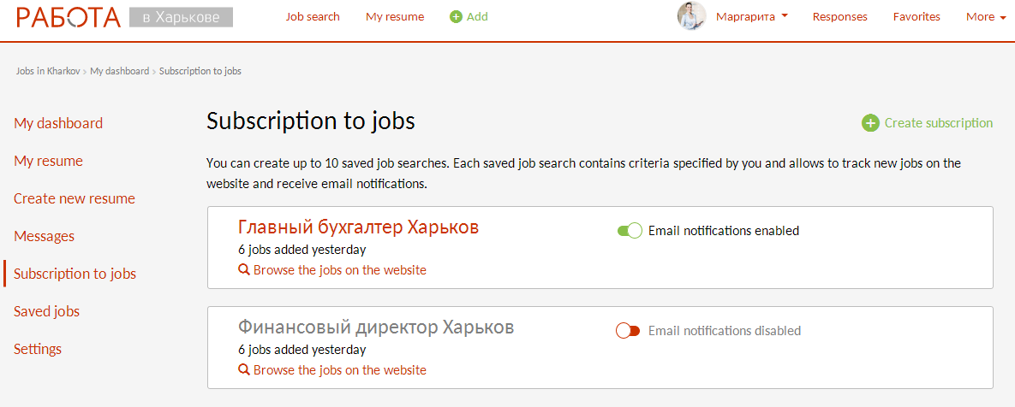Click the РАБОТА site logo

tap(69, 17)
